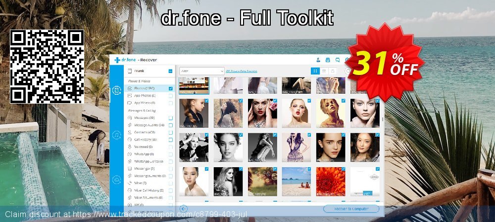Select girl with ponytail profile photo

194,113
